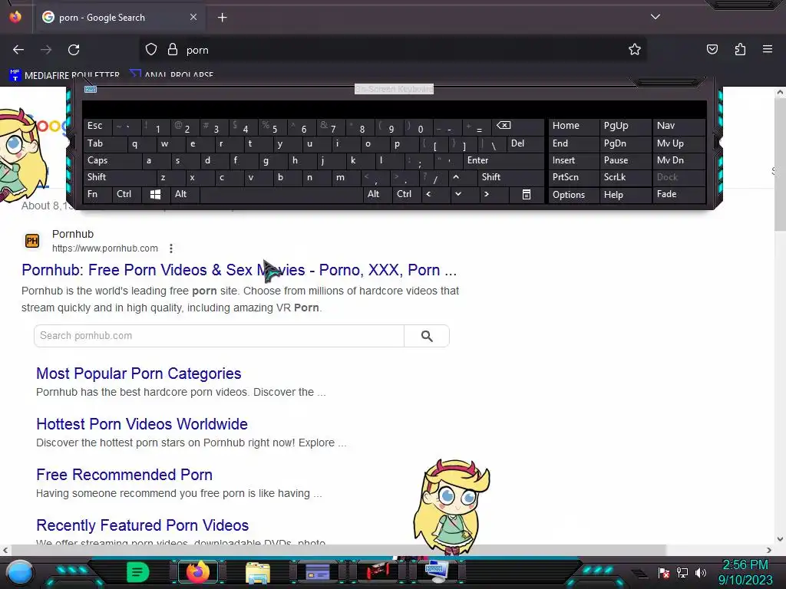786x589 pixels.
Task: Open the Start orb on taskbar
Action: [19, 572]
